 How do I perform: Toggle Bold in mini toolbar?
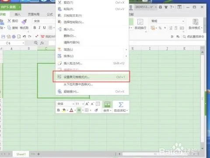[59, 110]
